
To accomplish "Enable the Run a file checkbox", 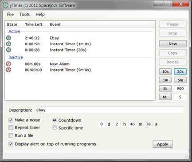I will 11,135.
